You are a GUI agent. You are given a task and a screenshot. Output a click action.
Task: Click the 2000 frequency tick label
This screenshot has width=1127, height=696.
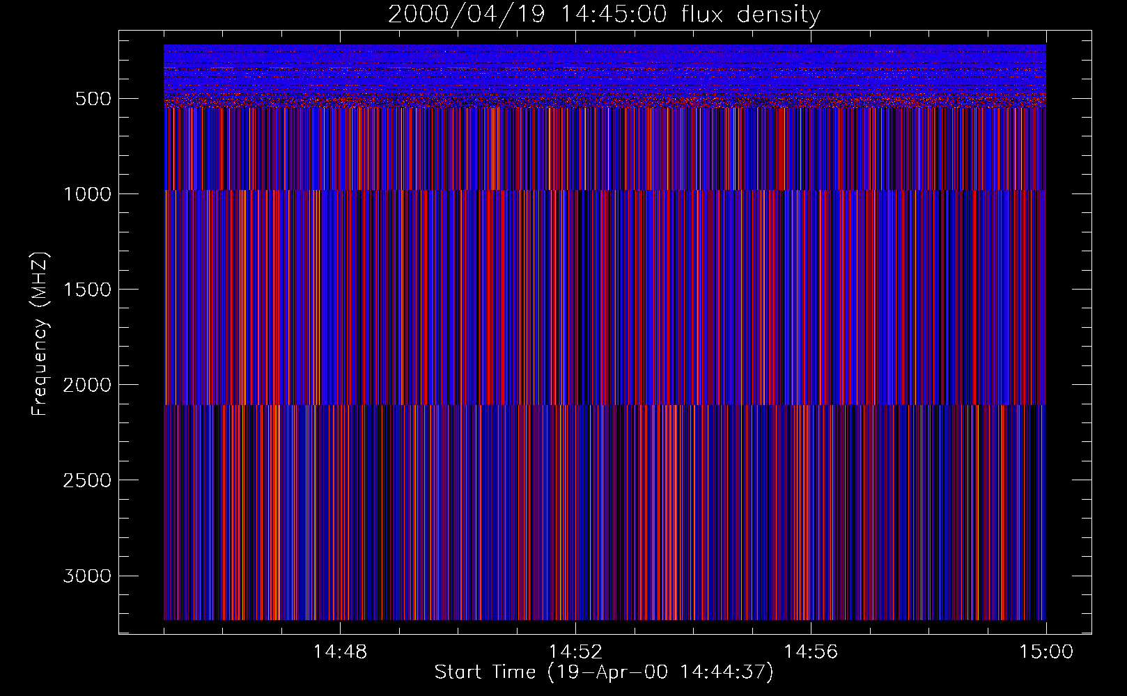click(87, 385)
